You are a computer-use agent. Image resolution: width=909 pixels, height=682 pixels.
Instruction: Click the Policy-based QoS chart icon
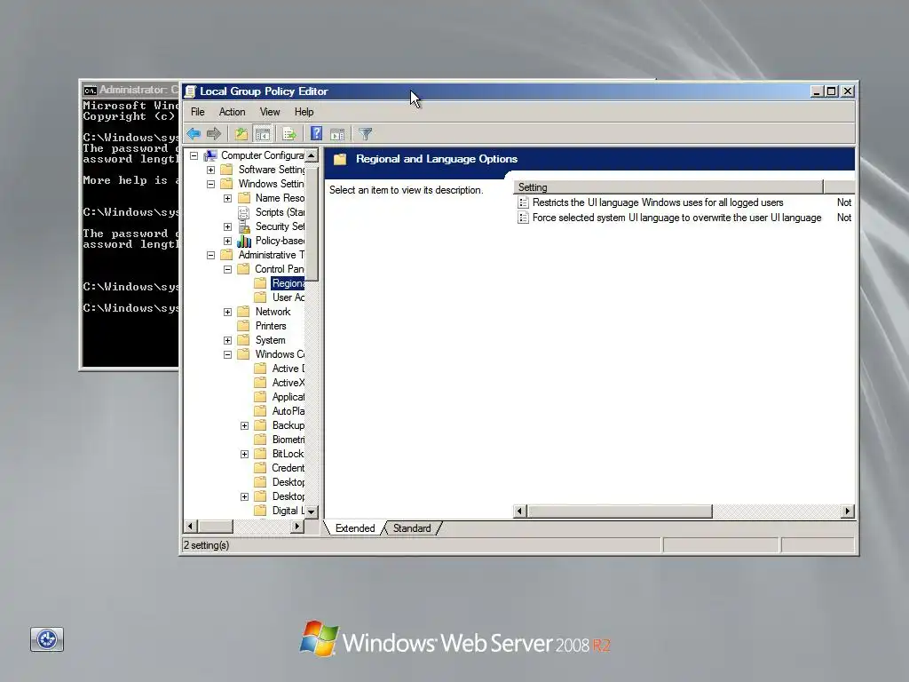(244, 241)
